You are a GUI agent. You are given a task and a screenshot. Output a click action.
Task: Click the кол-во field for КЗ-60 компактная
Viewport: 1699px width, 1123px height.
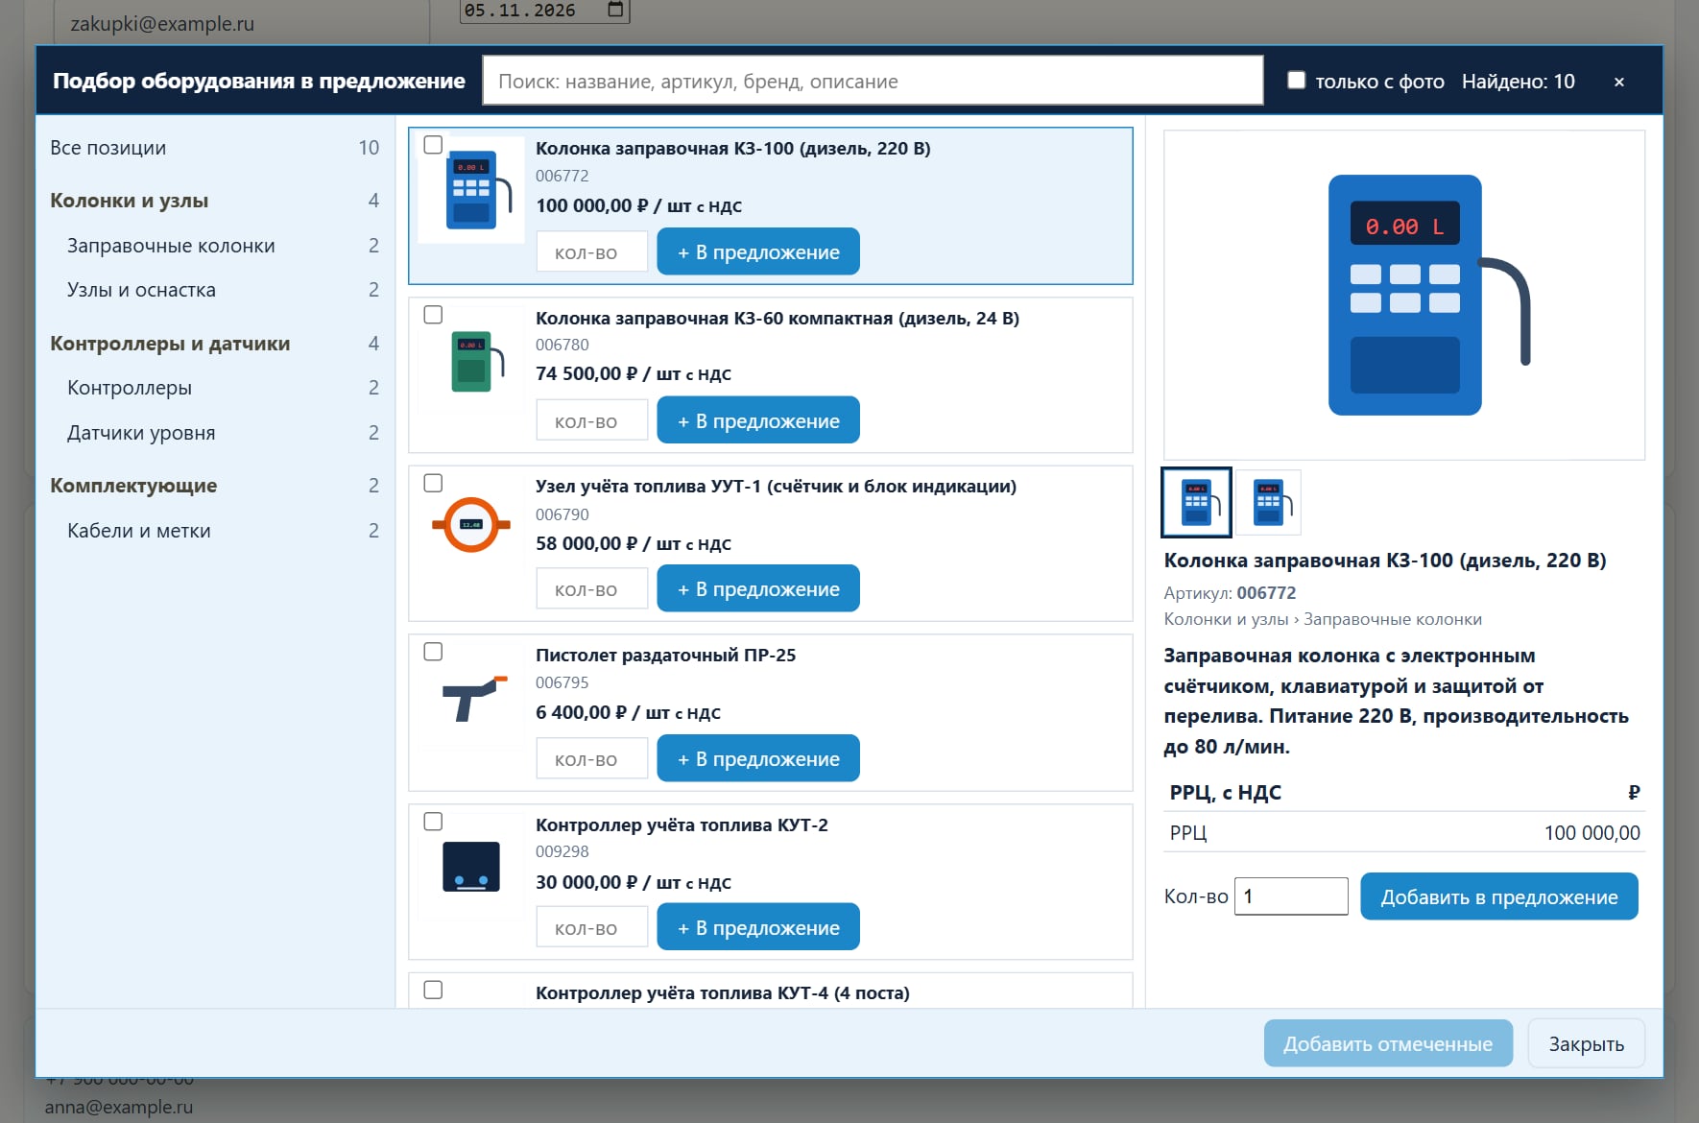click(x=591, y=420)
